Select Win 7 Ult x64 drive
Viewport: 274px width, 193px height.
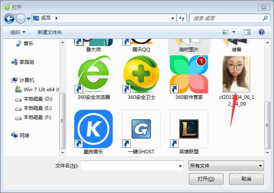37,89
